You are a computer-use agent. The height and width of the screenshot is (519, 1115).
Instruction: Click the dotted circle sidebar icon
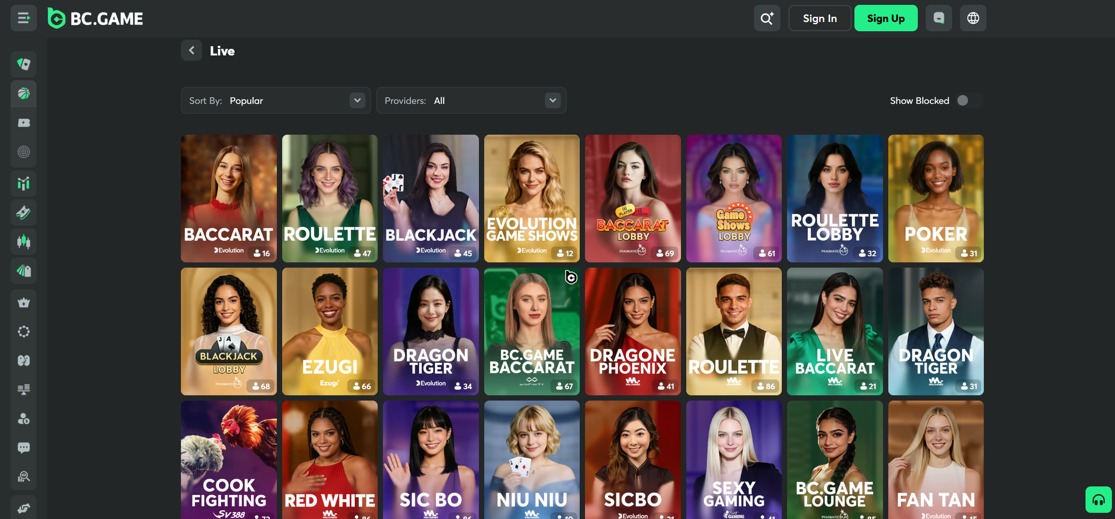pos(24,152)
